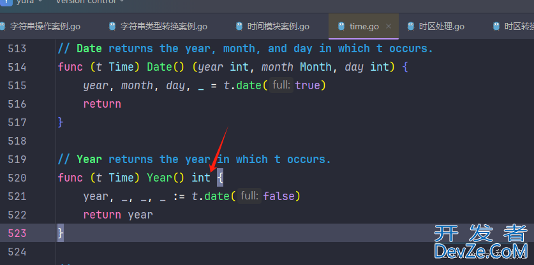This screenshot has height=265, width=534.
Task: Click highlighted line number 523 in gutter
Action: pos(17,233)
